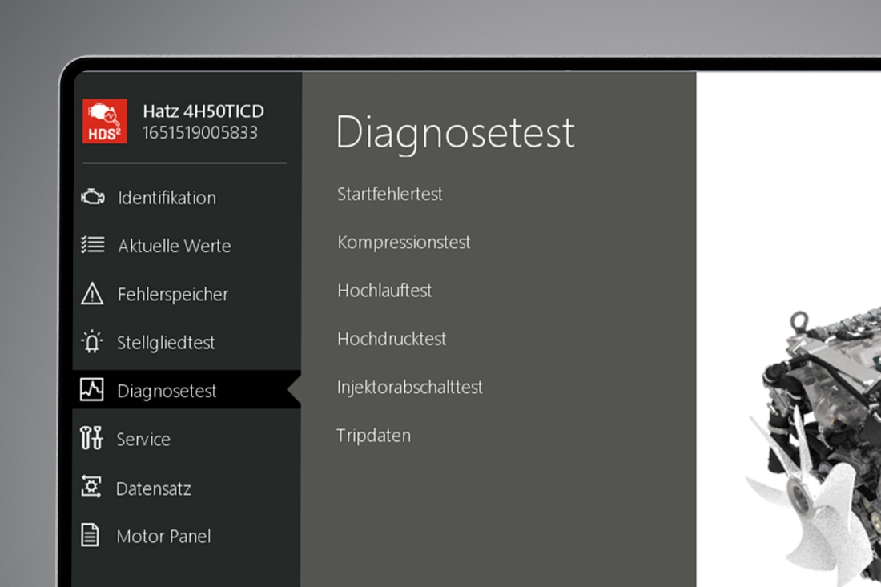Click the lamp icon for Stellgliedtest
This screenshot has height=587, width=881.
click(92, 342)
